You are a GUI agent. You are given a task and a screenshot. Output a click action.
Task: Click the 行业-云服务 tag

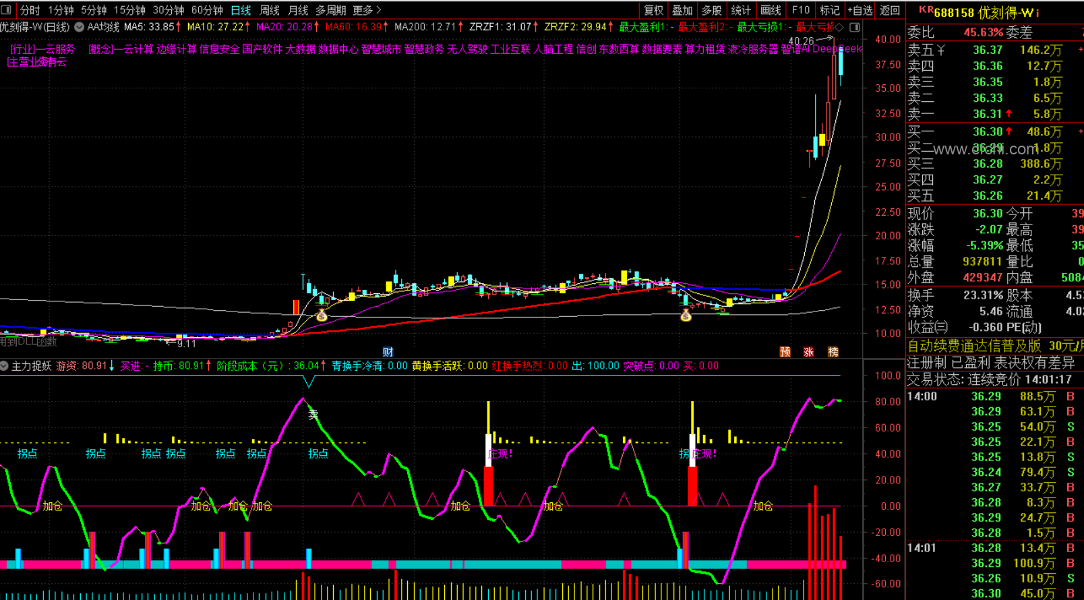coord(42,49)
